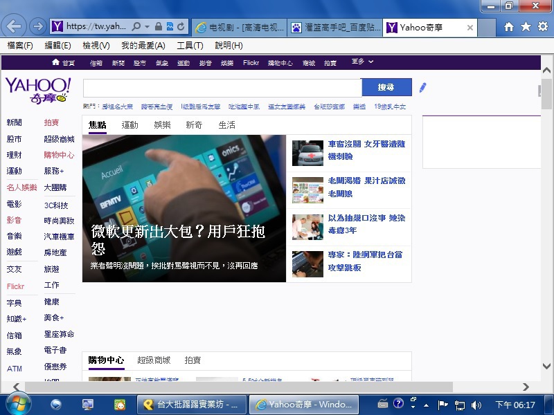Click into the Yahoo search input box
Screen dimensions: 554x415
222,88
